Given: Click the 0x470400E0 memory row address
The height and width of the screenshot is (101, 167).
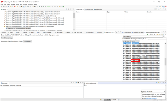Looking at the screenshot, I should coord(127,67).
